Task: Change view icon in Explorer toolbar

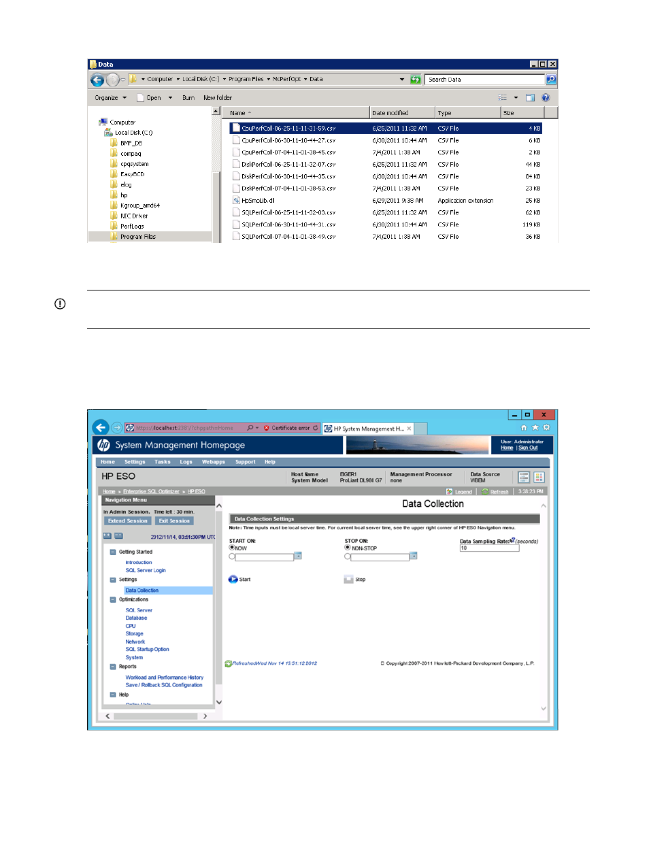Action: click(x=503, y=98)
